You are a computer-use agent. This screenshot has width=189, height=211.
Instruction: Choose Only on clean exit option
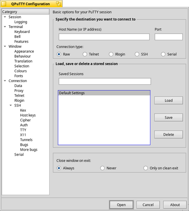[146, 168]
